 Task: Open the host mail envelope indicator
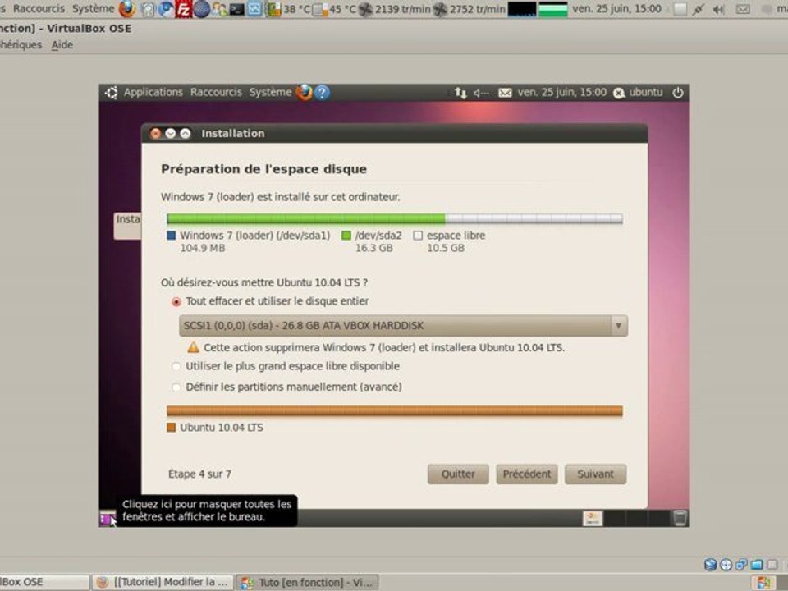[743, 9]
